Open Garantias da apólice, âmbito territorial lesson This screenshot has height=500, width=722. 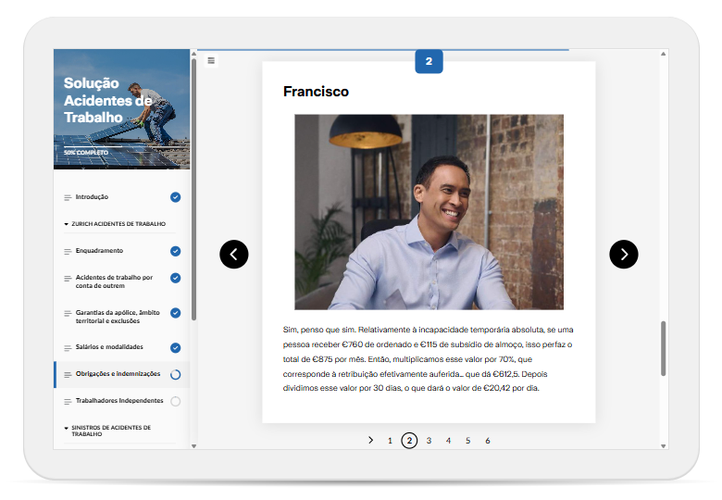coord(118,317)
